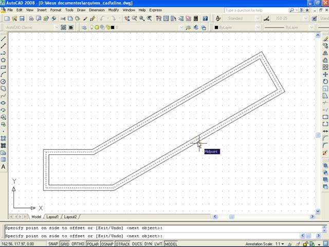Select the Multiline Text A tool
This screenshot has width=329, height=247.
pos(3,167)
